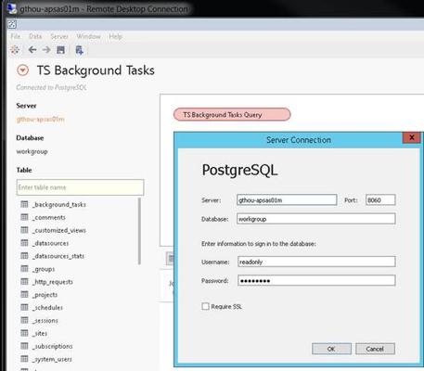Click the table icon beside _groups
This screenshot has width=424, height=371.
(x=24, y=268)
